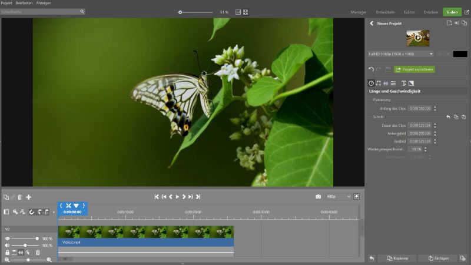This screenshot has height=265, width=471.
Task: Jump to the end of the timeline
Action: (x=198, y=197)
